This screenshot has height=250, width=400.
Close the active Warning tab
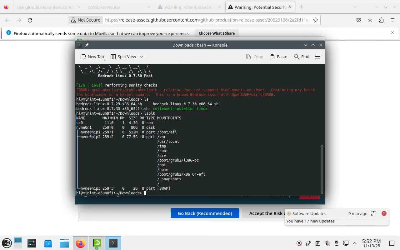click(x=290, y=7)
